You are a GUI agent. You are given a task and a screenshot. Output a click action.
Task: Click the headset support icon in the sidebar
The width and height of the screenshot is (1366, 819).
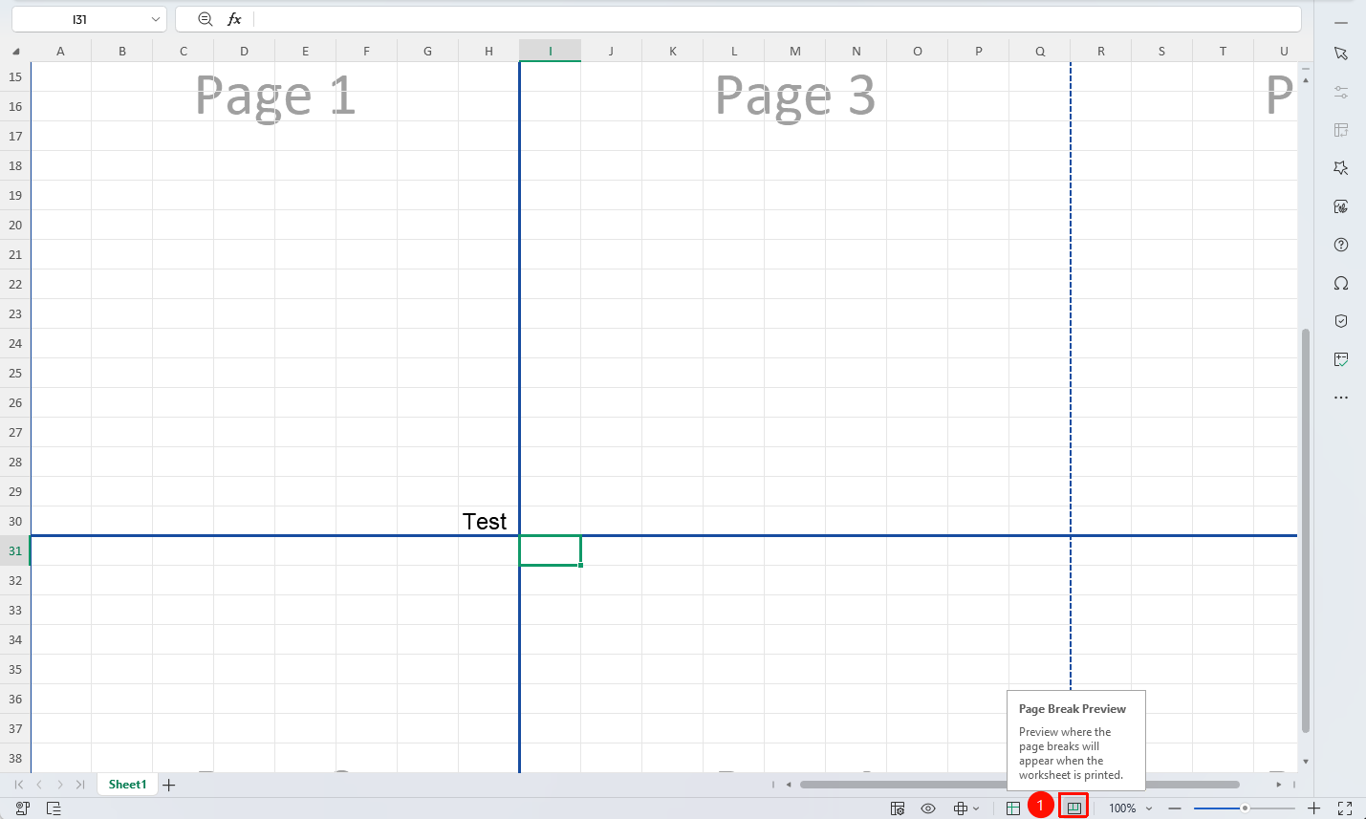1341,283
